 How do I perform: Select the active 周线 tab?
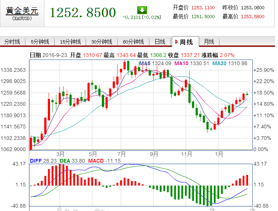185,42
